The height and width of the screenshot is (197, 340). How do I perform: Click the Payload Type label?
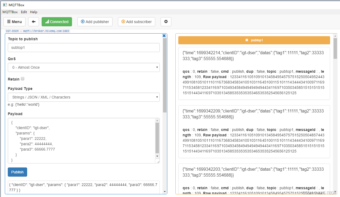pyautogui.click(x=20, y=89)
